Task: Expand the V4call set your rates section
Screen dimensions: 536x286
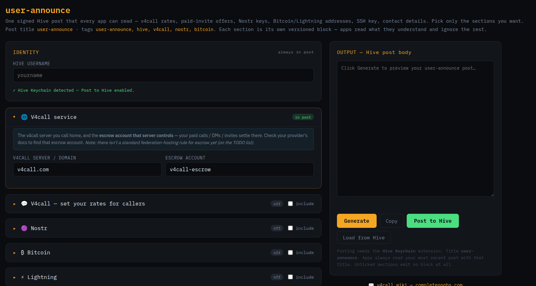Action: [x=14, y=204]
